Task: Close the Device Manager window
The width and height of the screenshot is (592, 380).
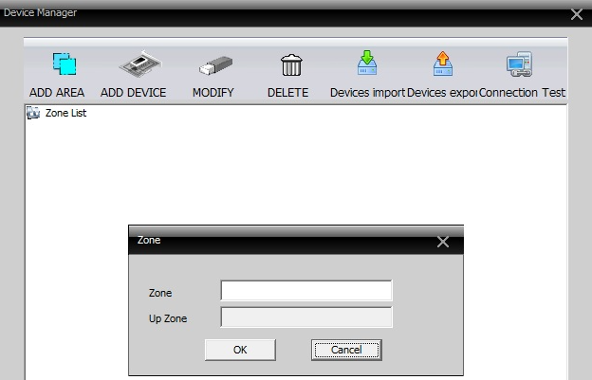Action: pos(576,13)
